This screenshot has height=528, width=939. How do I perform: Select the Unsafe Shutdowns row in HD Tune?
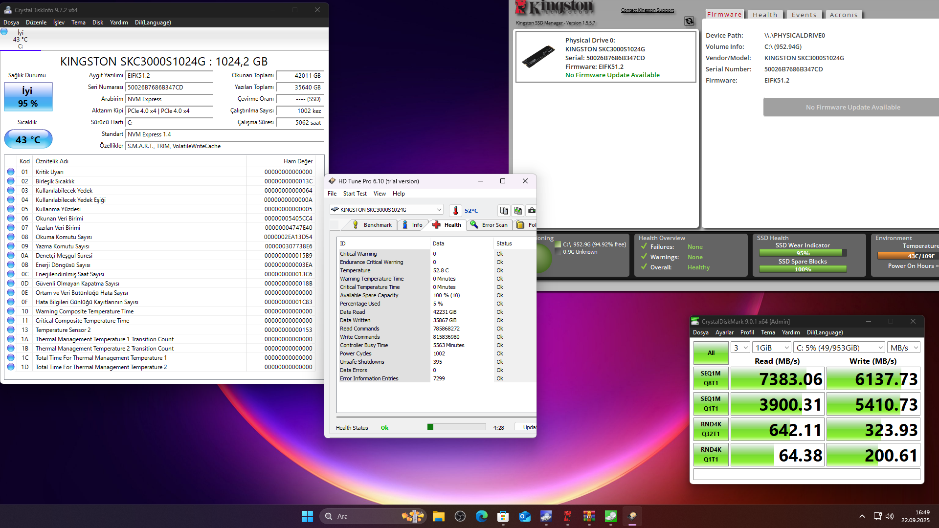tap(437, 362)
